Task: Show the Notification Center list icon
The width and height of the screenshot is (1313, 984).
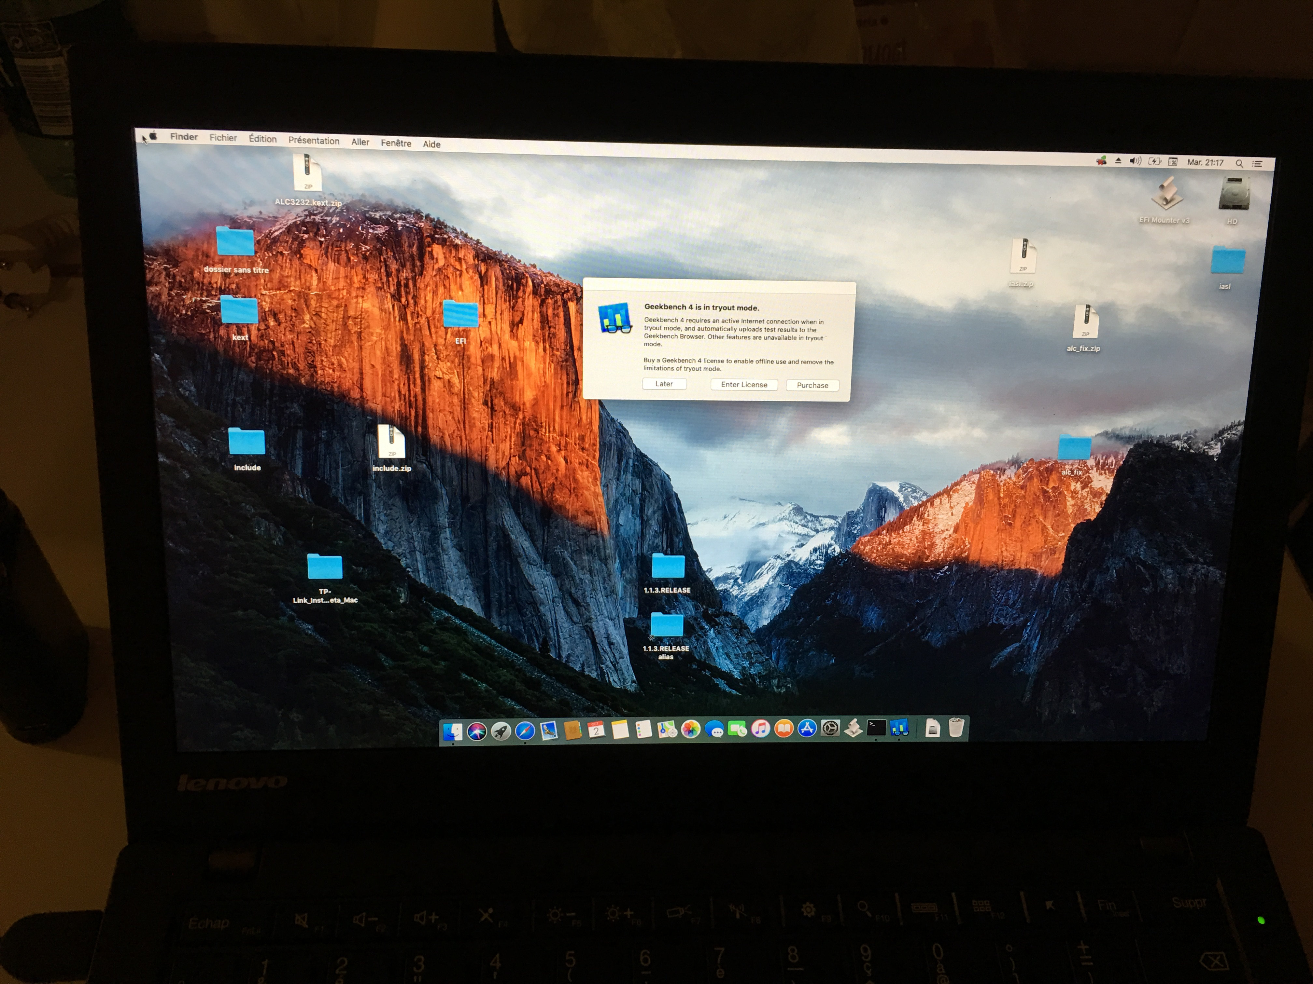Action: 1257,164
